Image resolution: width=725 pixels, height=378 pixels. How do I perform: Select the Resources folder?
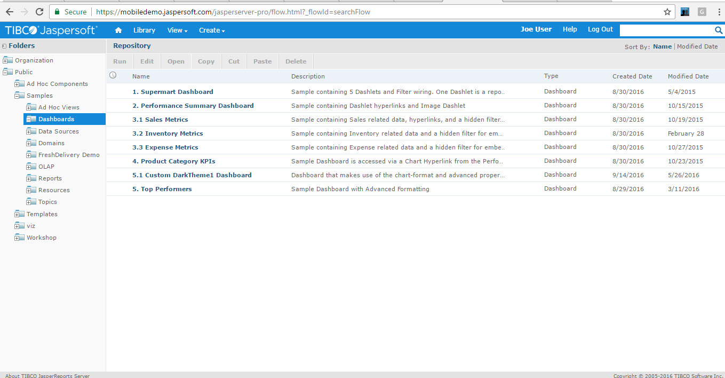54,190
